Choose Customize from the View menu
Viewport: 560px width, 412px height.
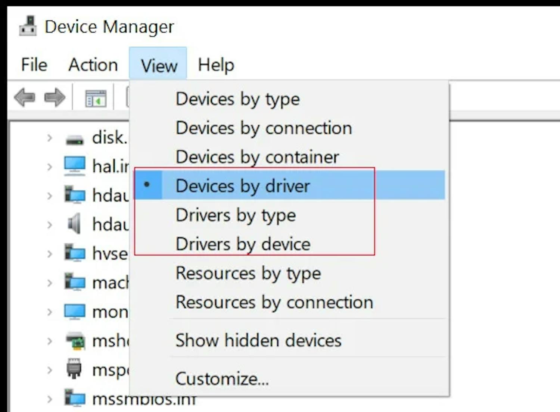click(x=222, y=378)
